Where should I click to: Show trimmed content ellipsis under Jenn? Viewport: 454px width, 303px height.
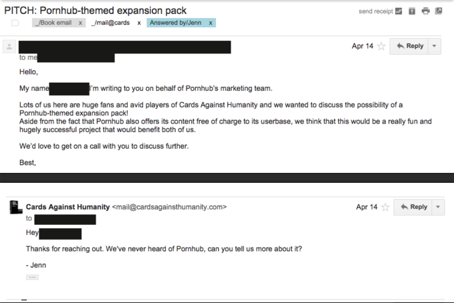pyautogui.click(x=32, y=277)
